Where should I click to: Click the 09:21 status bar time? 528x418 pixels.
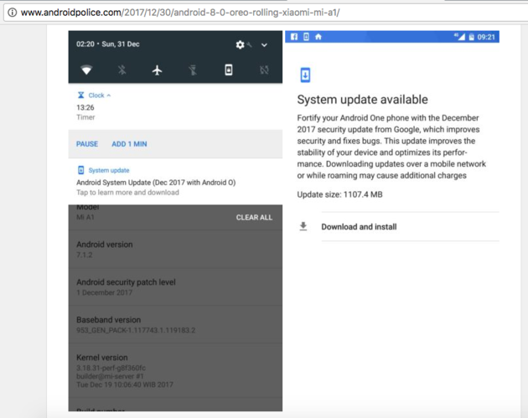pos(486,37)
